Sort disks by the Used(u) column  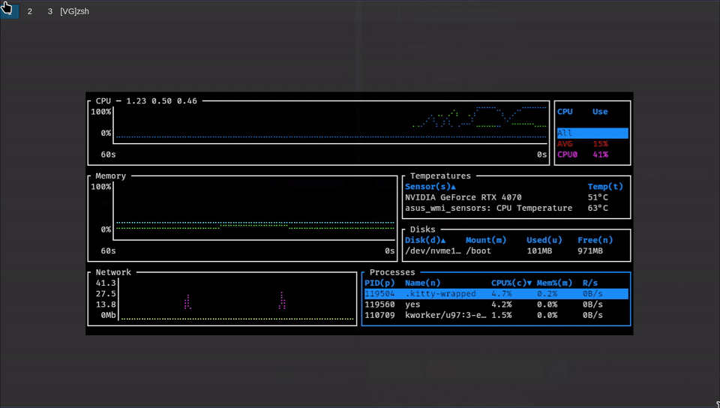pyautogui.click(x=544, y=240)
